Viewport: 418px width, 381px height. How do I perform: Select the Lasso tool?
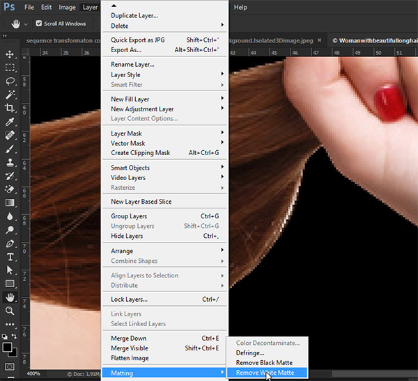coord(10,81)
